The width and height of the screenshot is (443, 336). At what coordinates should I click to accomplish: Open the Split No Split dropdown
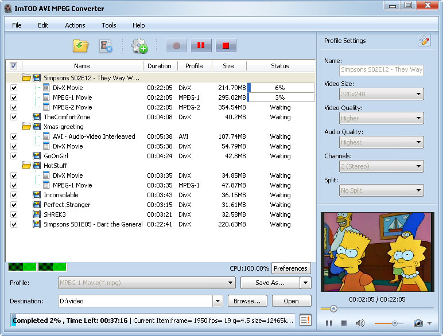pyautogui.click(x=381, y=190)
